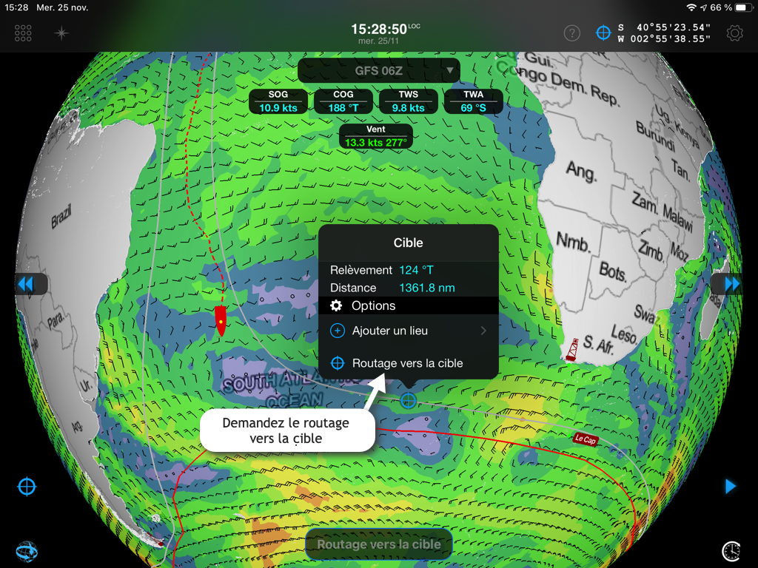
Task: Tap the plus icon beside Ajouter un lieu
Action: point(337,331)
